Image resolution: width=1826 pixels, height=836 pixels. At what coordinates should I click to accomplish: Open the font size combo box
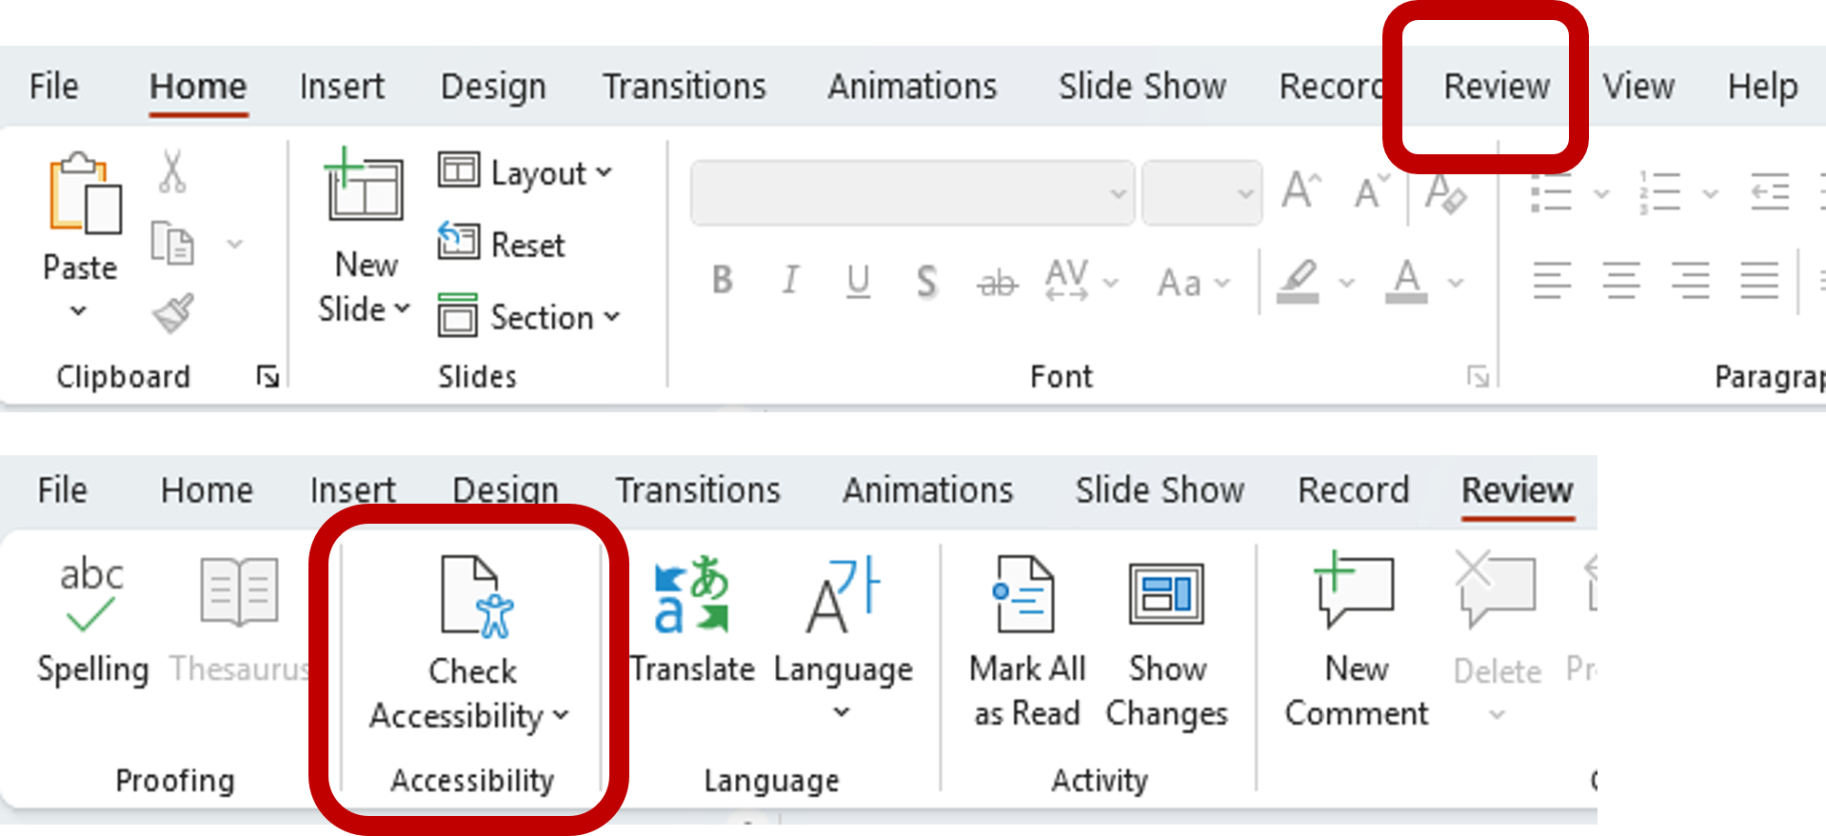pos(1202,193)
